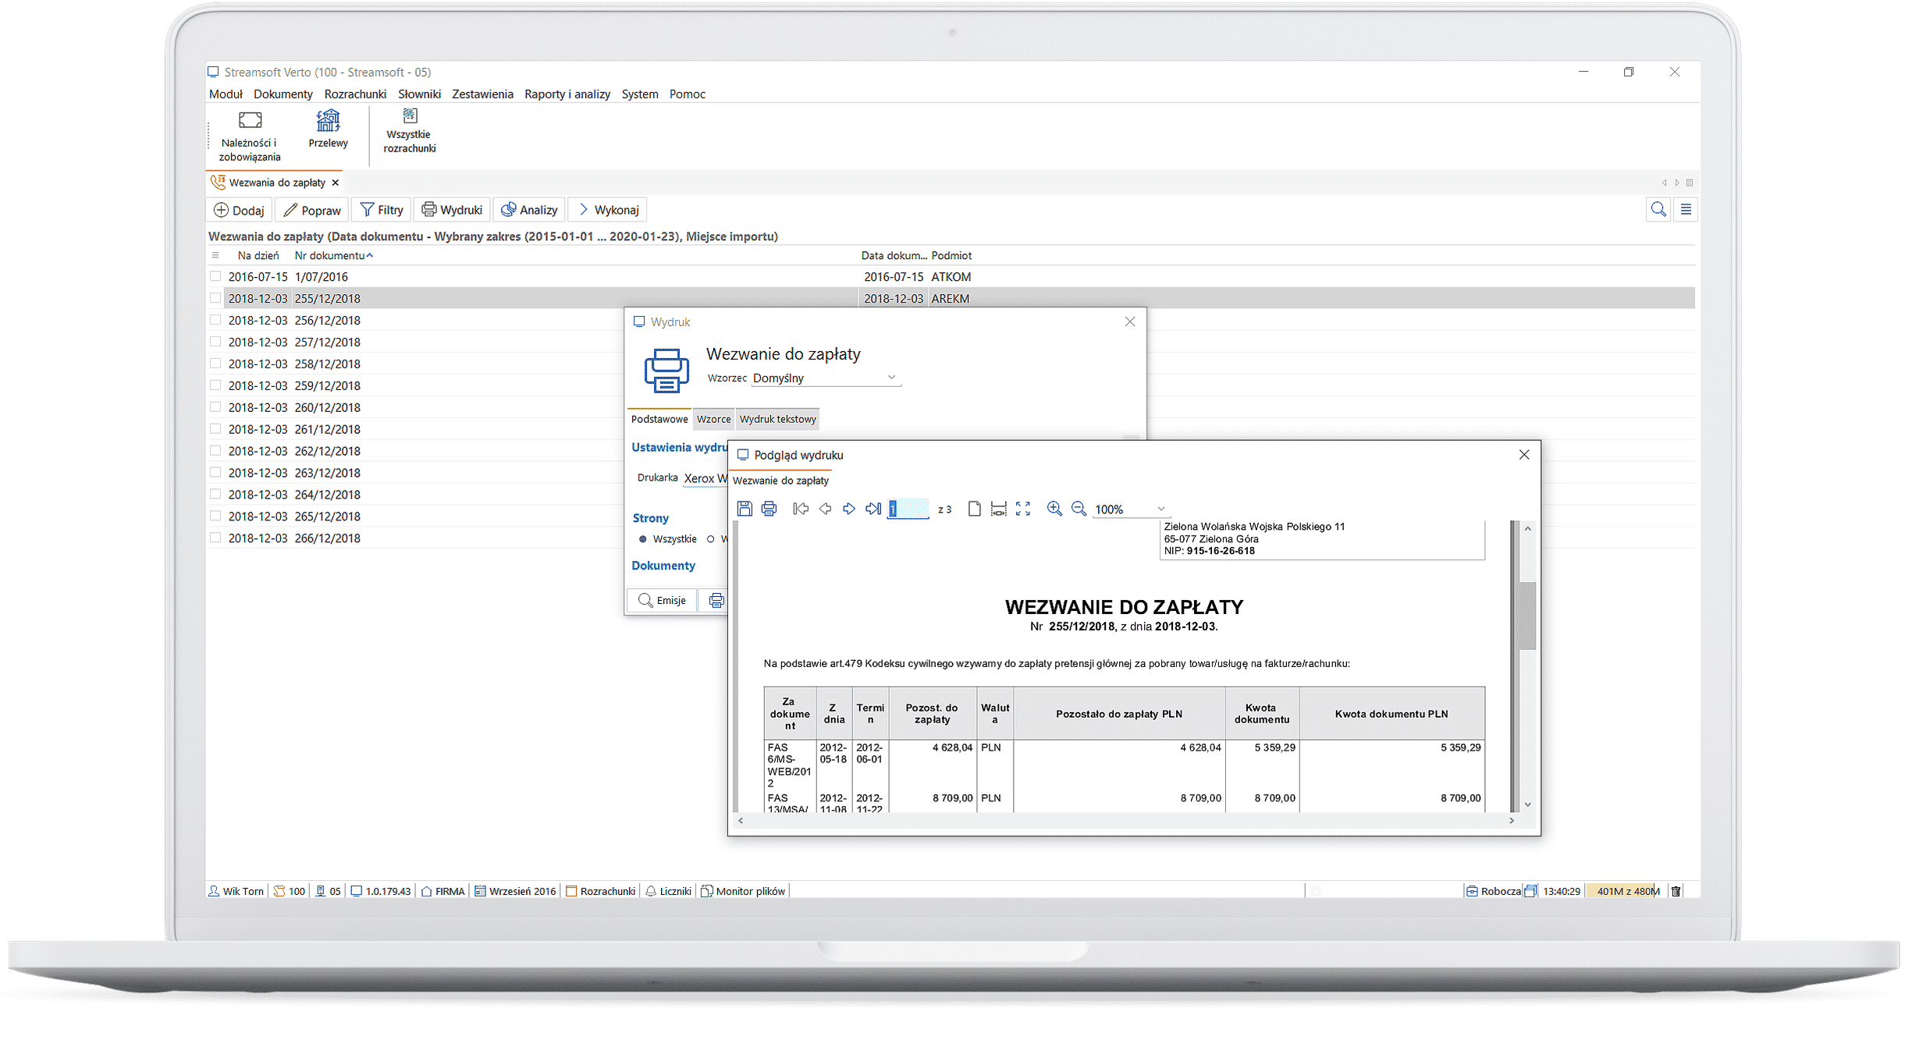Fit page width in preview
1912x1040 pixels.
[x=998, y=509]
